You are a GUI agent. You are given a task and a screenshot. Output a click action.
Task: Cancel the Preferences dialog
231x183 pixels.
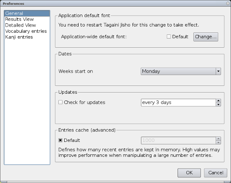[x=216, y=173]
